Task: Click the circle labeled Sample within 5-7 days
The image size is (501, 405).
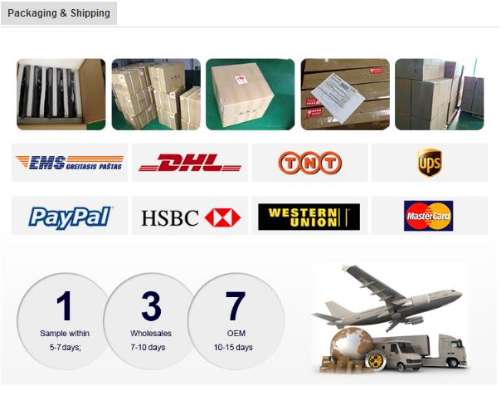Action: 62,321
